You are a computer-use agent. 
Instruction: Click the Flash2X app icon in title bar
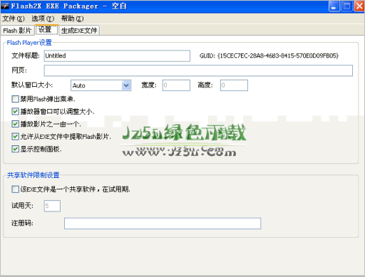pos(5,6)
